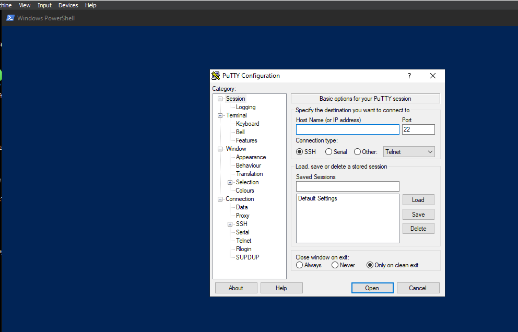
Task: Click the Delete button for saved sessions
Action: 418,228
